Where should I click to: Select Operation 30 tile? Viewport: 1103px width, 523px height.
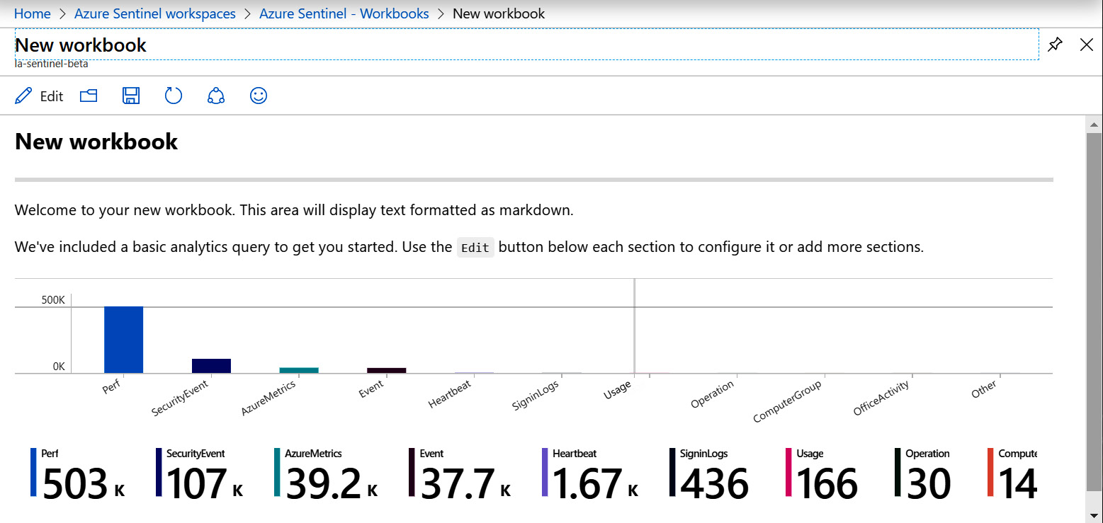(x=924, y=474)
